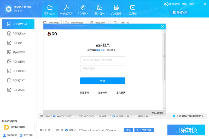Switch to PDF转PPT in the sidebar

tap(19, 43)
